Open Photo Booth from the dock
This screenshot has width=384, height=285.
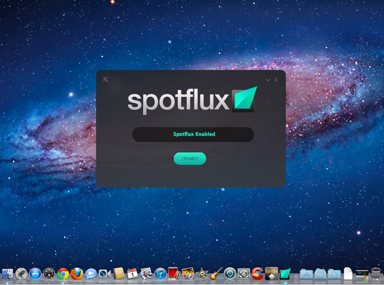click(174, 274)
